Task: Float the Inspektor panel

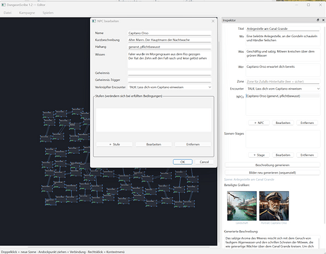Action: coord(318,20)
